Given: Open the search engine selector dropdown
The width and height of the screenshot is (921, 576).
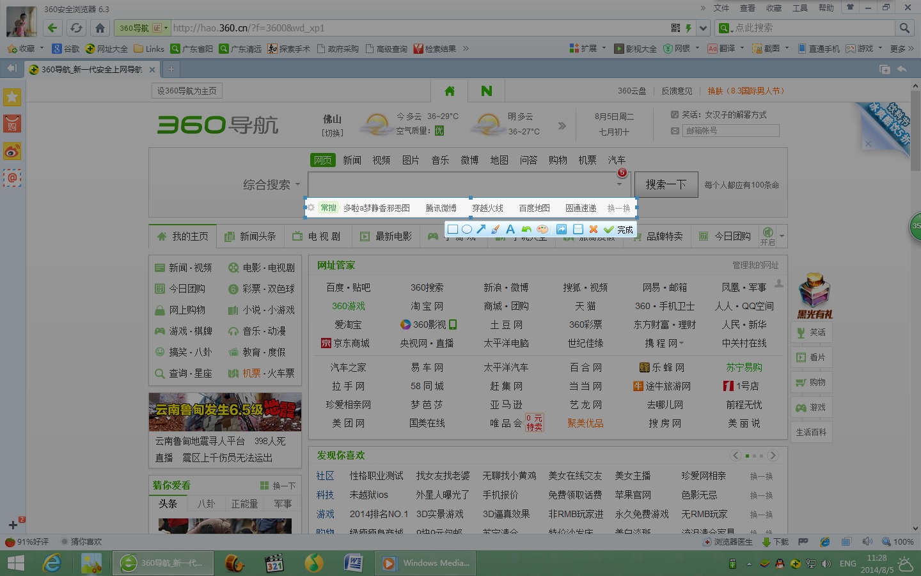Looking at the screenshot, I should tap(725, 28).
